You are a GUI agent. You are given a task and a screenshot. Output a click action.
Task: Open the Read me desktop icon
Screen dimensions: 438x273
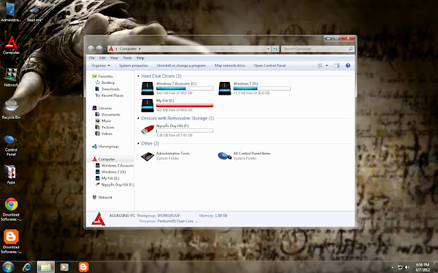tap(34, 14)
